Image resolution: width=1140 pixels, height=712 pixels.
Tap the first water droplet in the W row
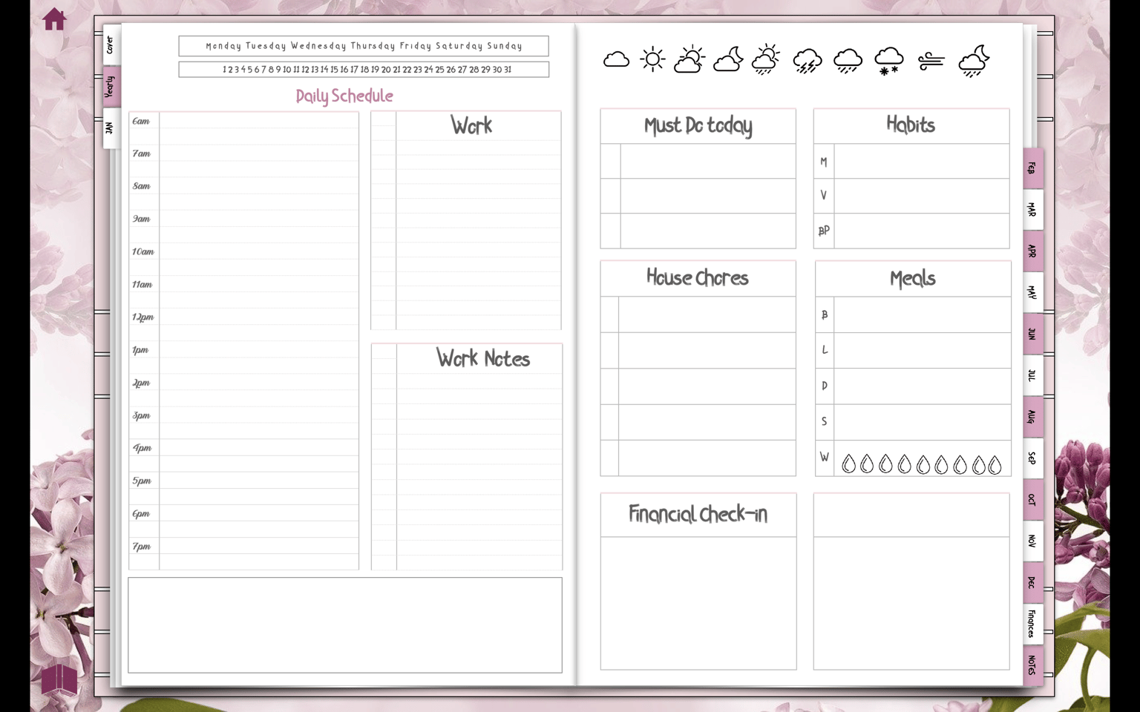click(x=848, y=464)
